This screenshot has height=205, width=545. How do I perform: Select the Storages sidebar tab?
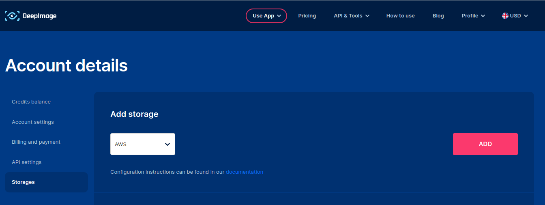(24, 182)
